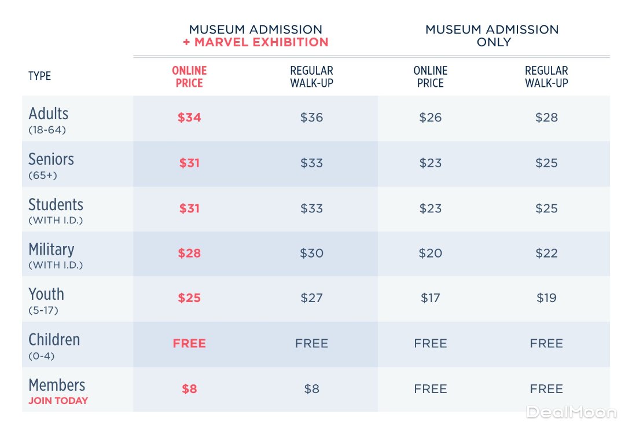Screen dimensions: 625x426
Task: Select the Students (With I.D.) row label
Action: point(56,210)
